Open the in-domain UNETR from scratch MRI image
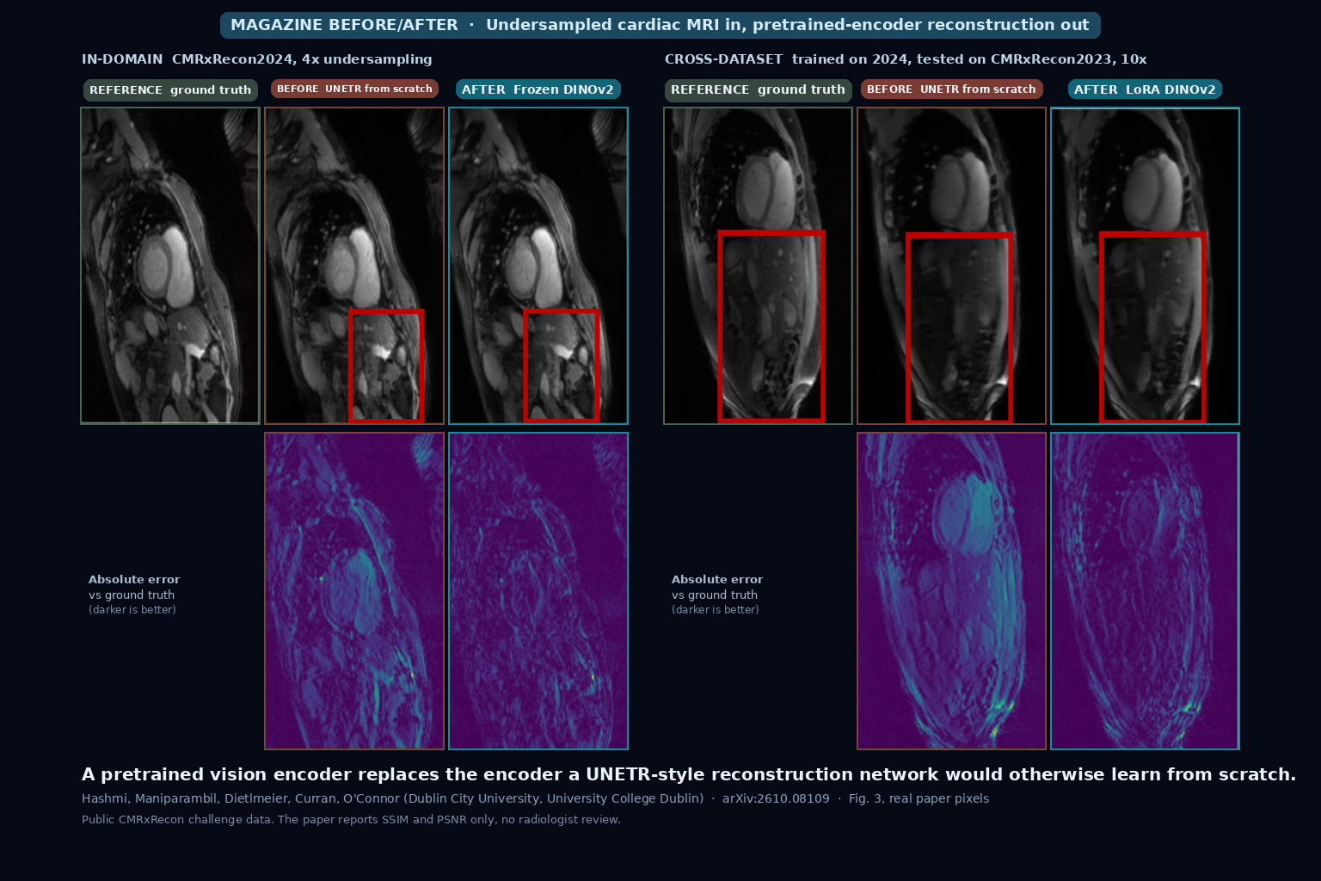1321x881 pixels. point(354,266)
